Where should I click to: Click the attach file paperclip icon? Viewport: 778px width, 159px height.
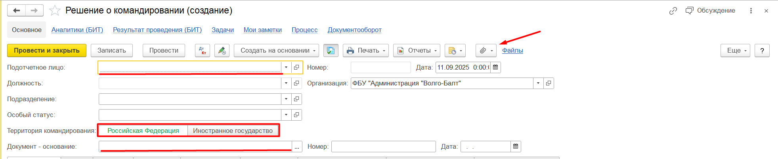(482, 51)
